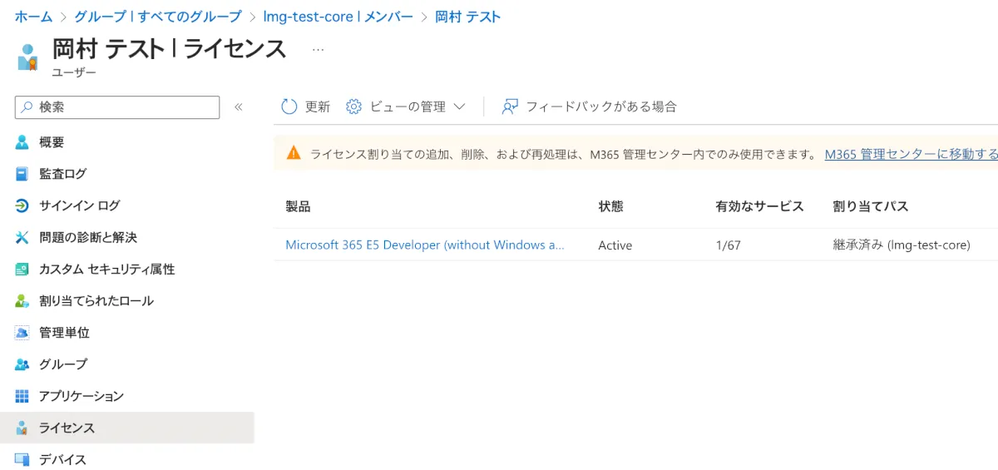Click the refresh (更新) icon
The image size is (998, 470).
[289, 106]
